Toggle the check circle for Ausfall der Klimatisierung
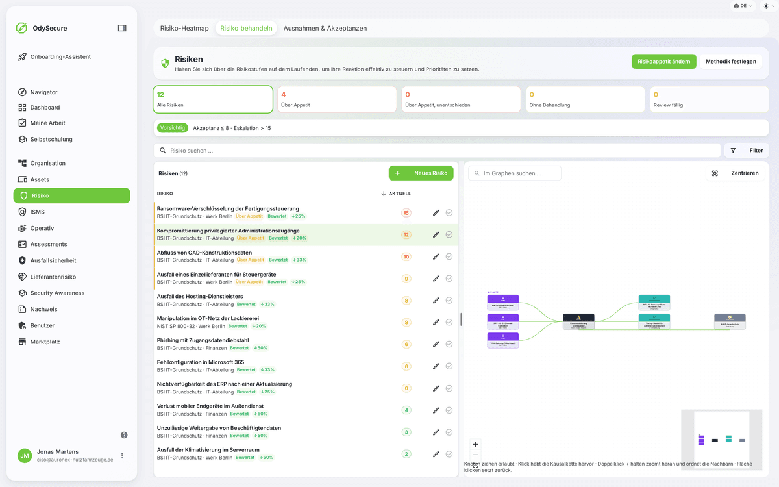This screenshot has height=487, width=779. coord(449,454)
